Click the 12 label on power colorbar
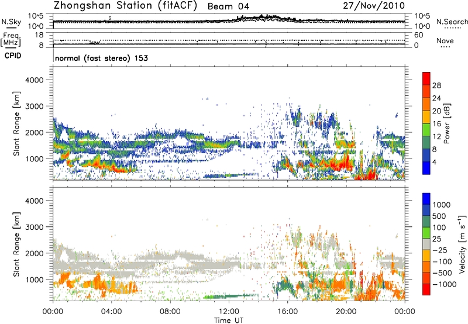The image size is (468, 324). coord(436,137)
